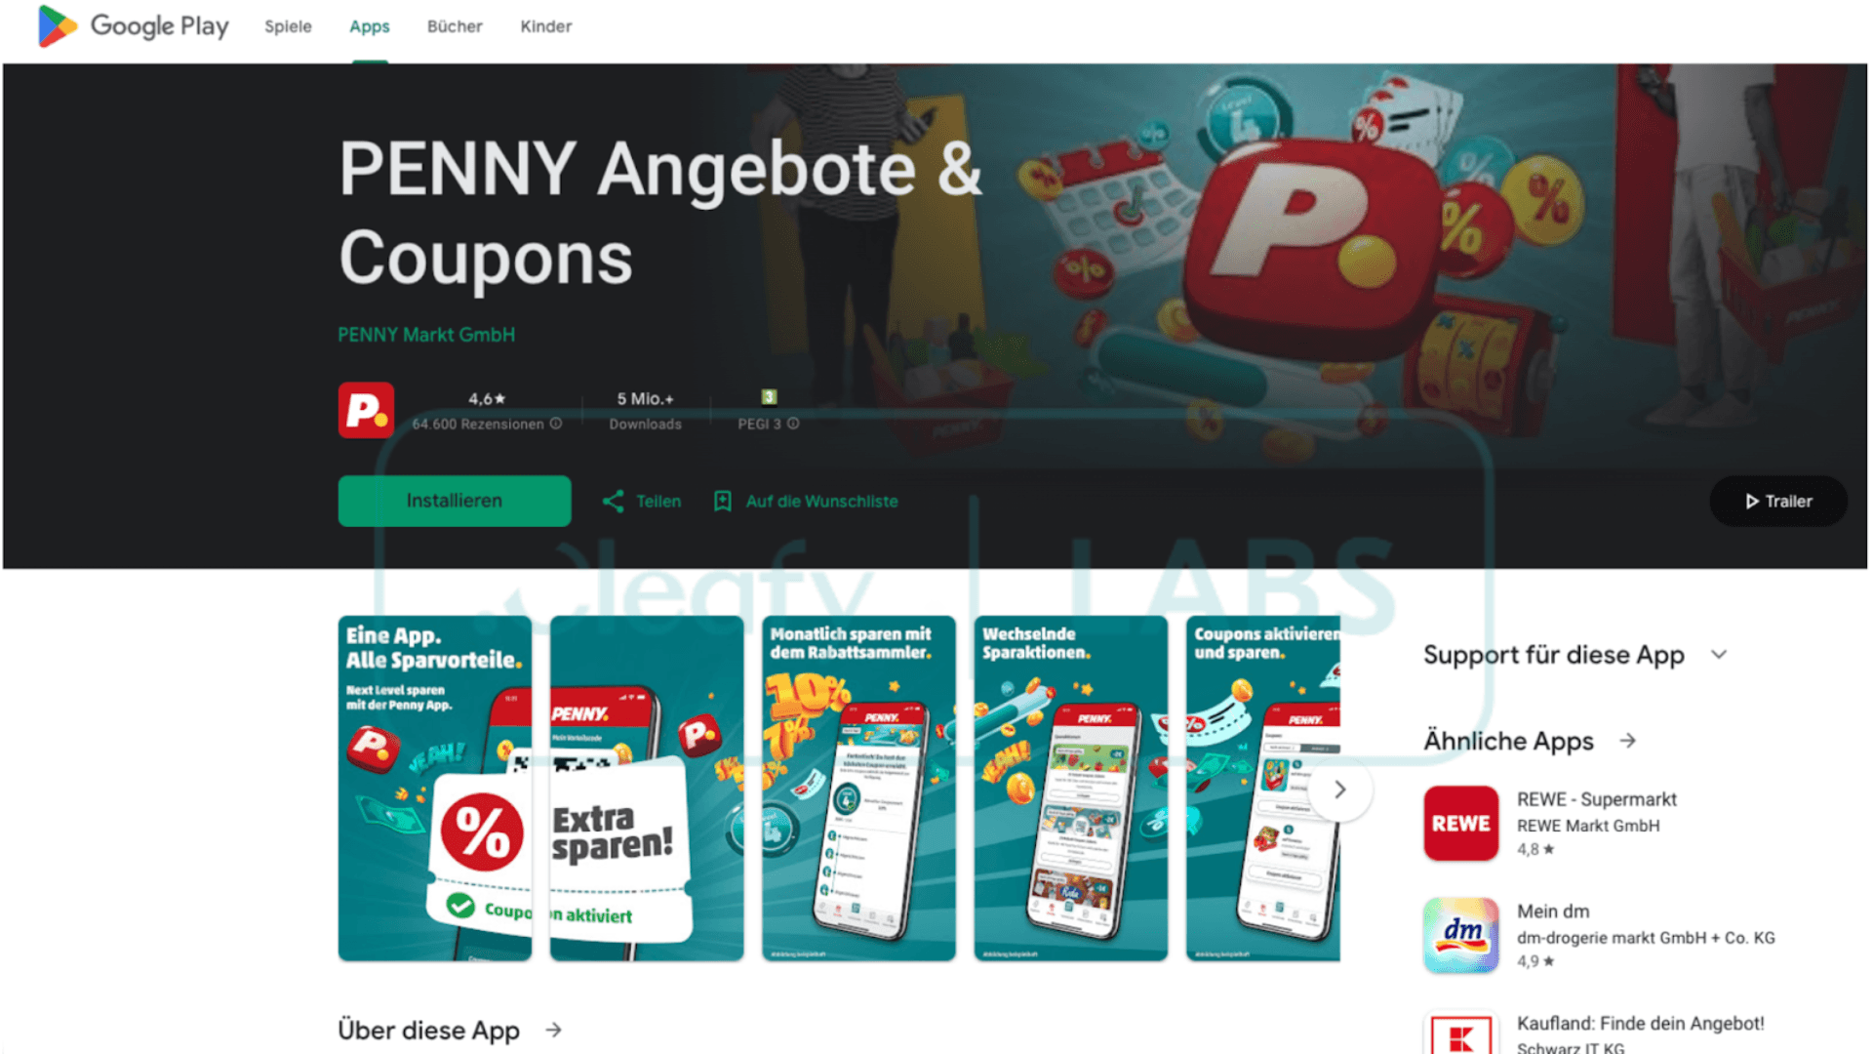This screenshot has height=1054, width=1873.
Task: Click the Google Play logo
Action: click(x=133, y=26)
